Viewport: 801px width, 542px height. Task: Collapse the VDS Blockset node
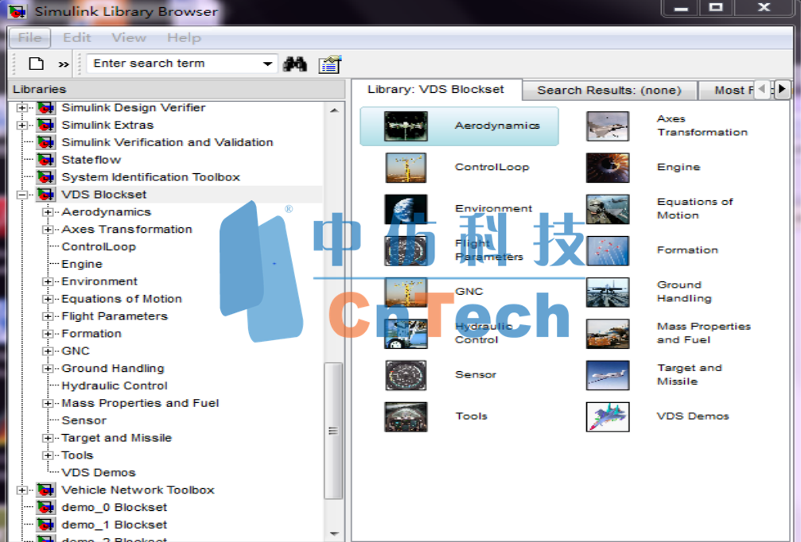(x=22, y=195)
